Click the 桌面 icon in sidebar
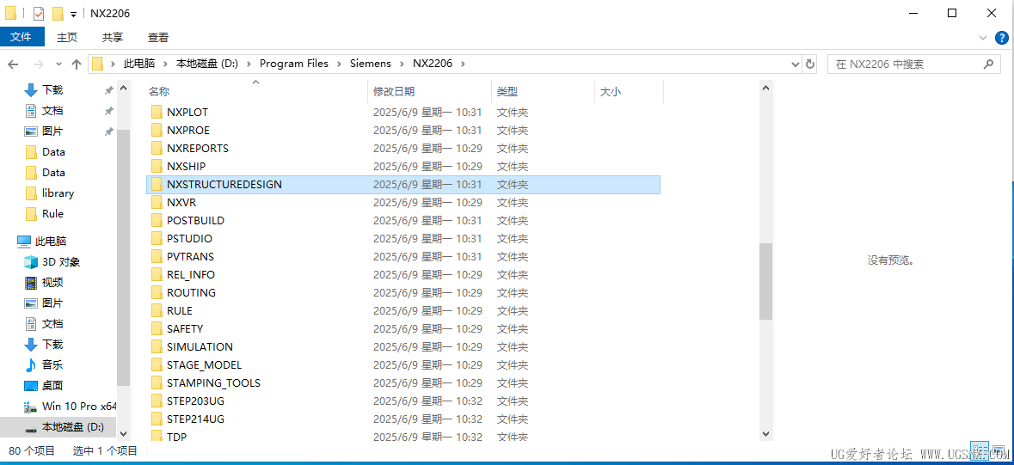The image size is (1014, 465). 31,385
